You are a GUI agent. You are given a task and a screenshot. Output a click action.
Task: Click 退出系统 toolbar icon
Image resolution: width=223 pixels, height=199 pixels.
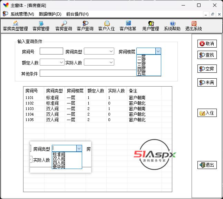pyautogui.click(x=193, y=26)
